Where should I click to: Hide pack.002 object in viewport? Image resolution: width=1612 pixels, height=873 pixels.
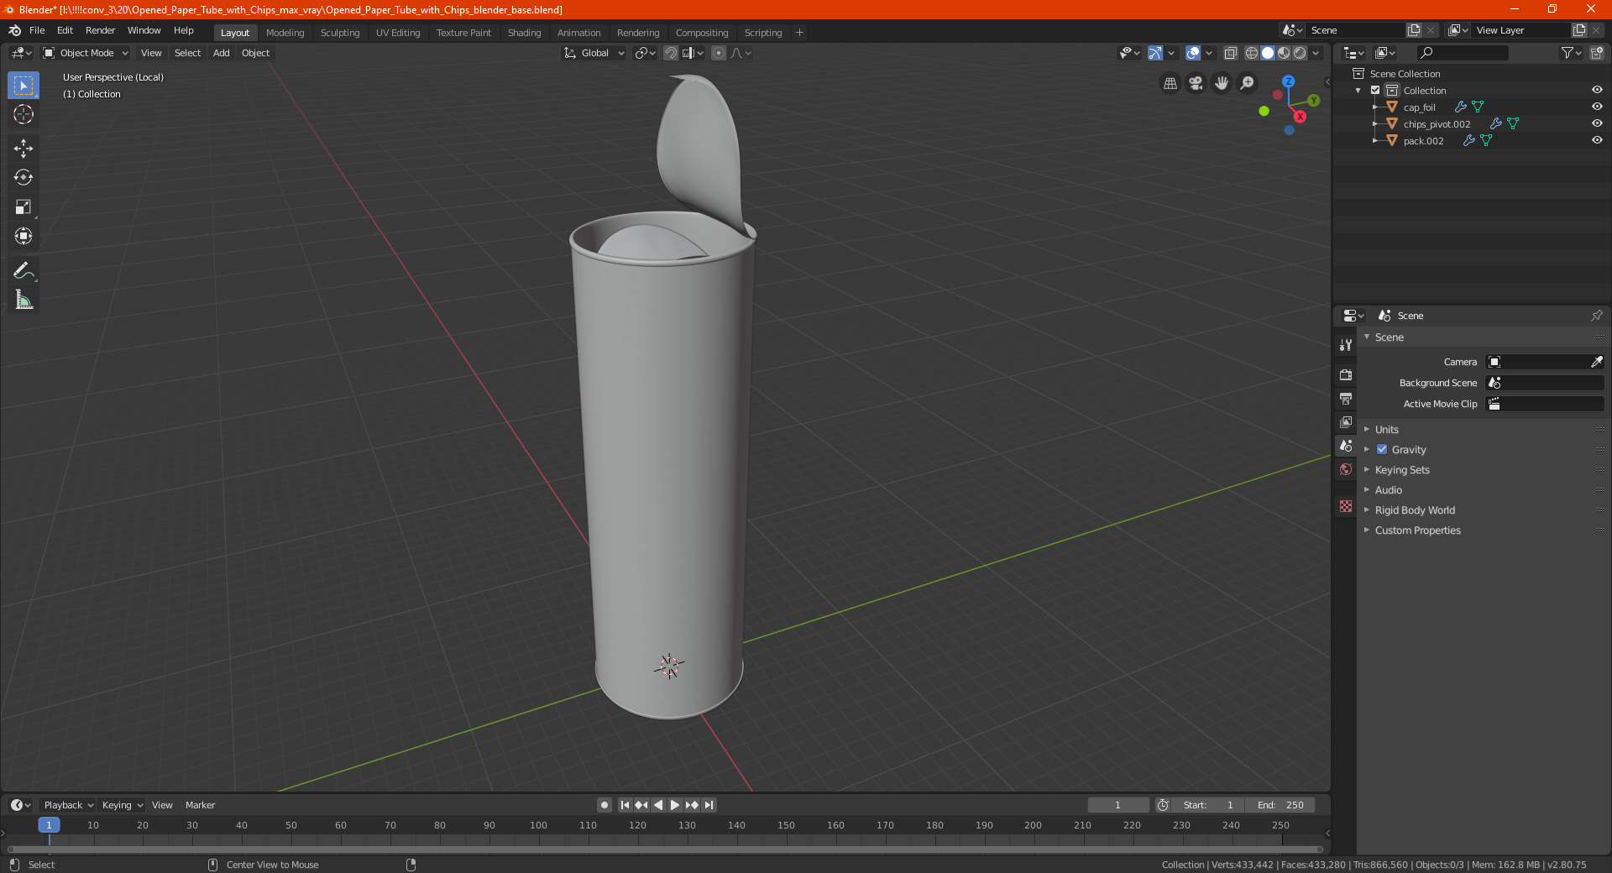click(x=1597, y=140)
